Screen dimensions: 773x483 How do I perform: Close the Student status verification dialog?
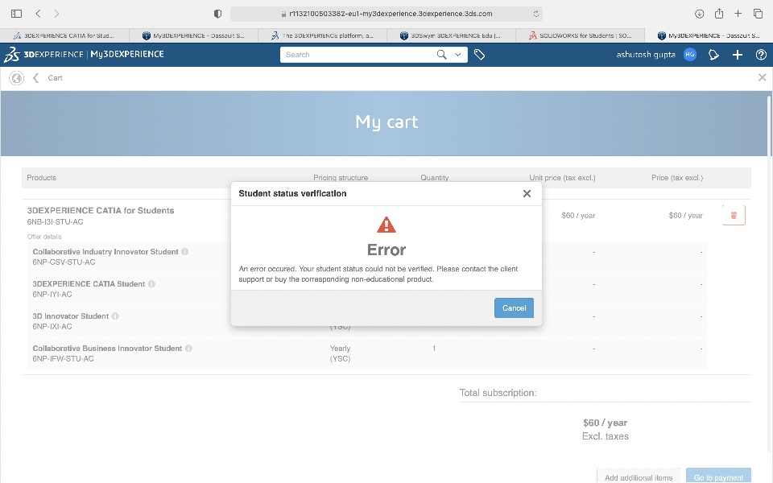point(527,194)
